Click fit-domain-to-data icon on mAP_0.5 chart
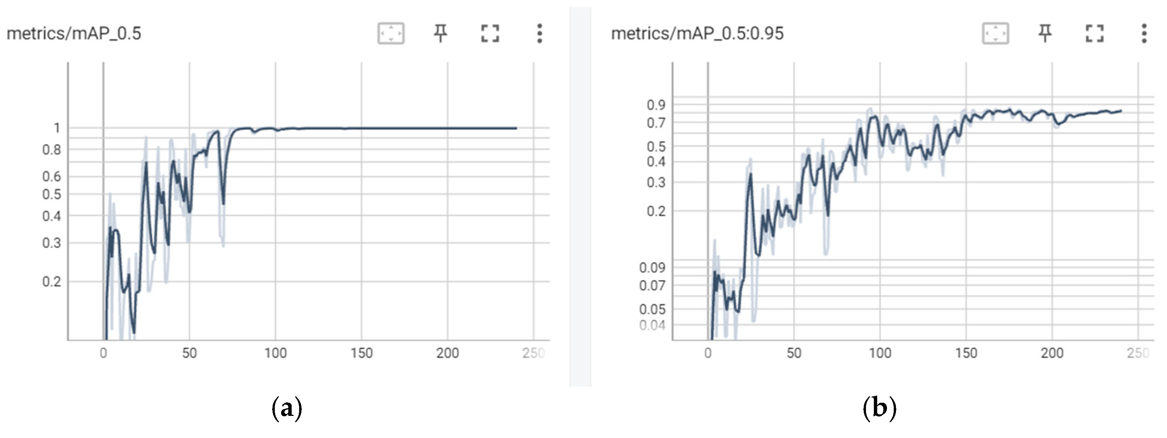Image resolution: width=1167 pixels, height=438 pixels. (x=391, y=33)
